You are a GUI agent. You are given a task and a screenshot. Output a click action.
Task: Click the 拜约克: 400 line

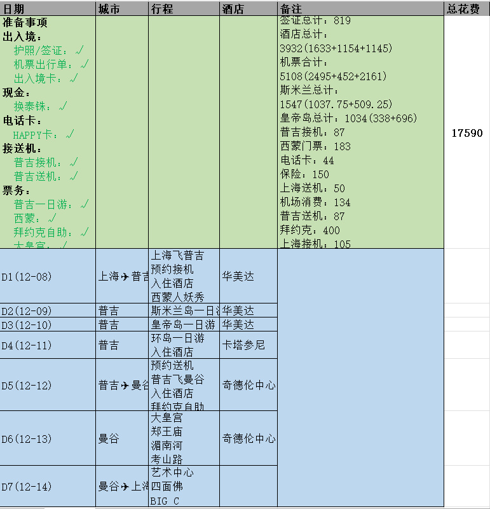click(310, 230)
